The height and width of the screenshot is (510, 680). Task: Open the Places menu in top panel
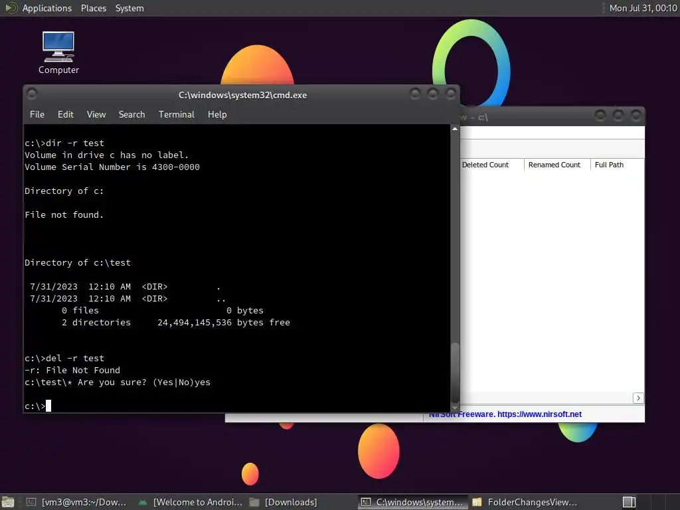[x=93, y=8]
